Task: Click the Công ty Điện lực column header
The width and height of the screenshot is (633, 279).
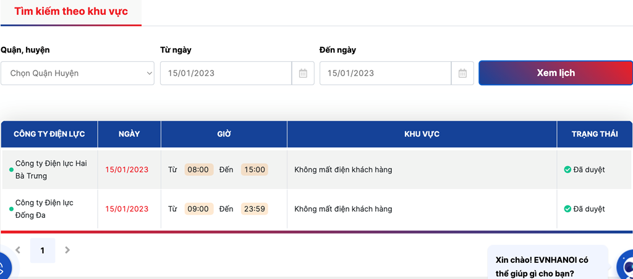Action: (49, 135)
